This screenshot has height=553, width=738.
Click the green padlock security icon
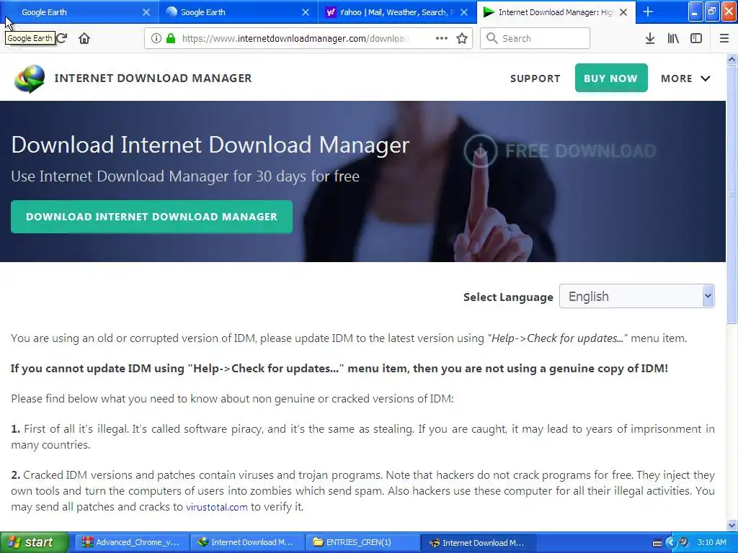coord(171,38)
